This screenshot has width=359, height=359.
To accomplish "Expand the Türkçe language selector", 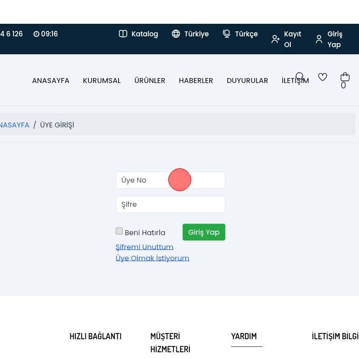I will 246,34.
